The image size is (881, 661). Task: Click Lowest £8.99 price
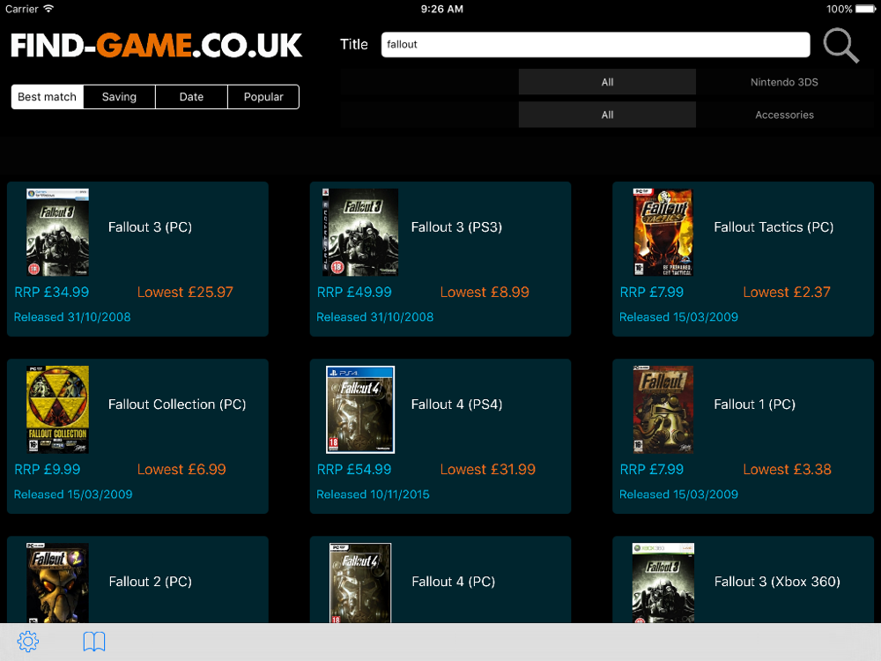pos(485,293)
